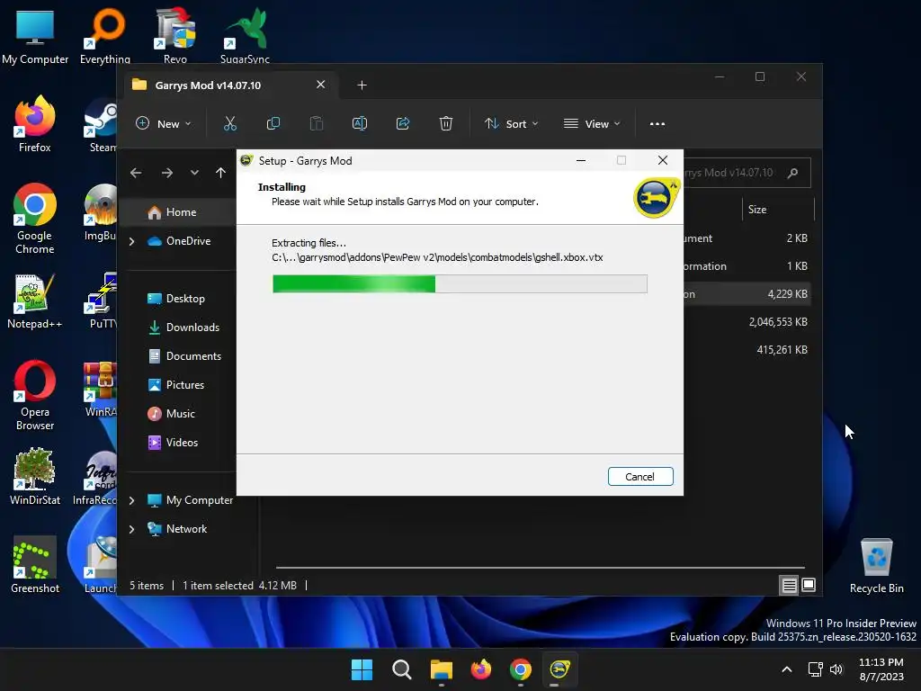Switch to Details view layout icon
Viewport: 921px width, 691px height.
click(789, 585)
